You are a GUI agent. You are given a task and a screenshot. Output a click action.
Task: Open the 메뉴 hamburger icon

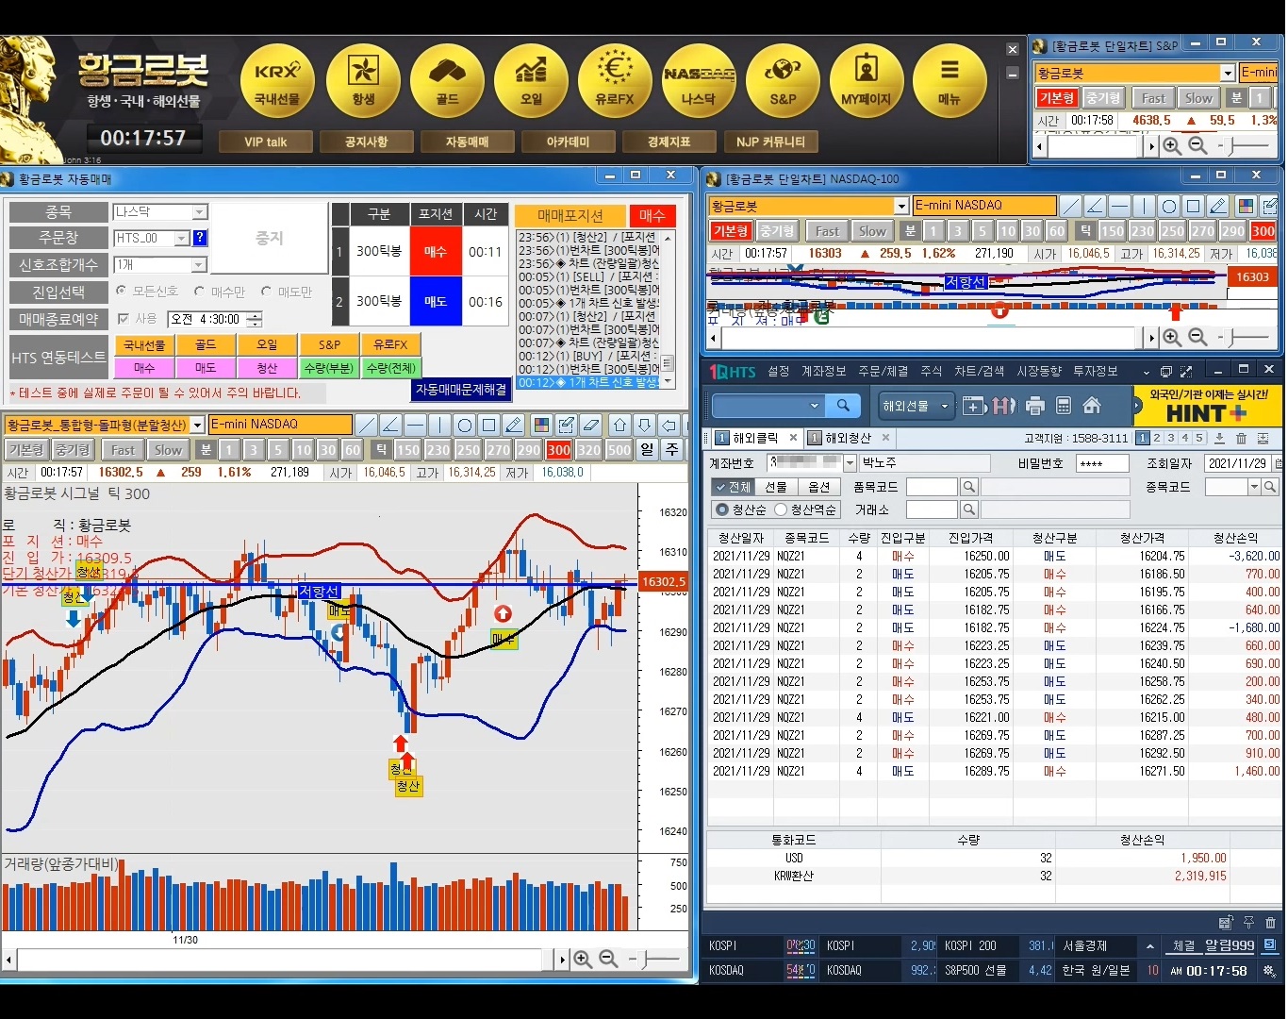949,82
